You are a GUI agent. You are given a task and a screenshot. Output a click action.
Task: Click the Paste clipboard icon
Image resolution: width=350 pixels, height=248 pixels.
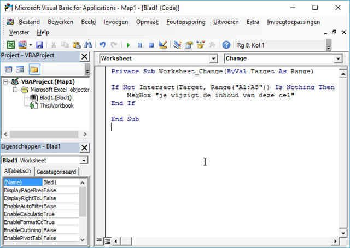[77, 45]
